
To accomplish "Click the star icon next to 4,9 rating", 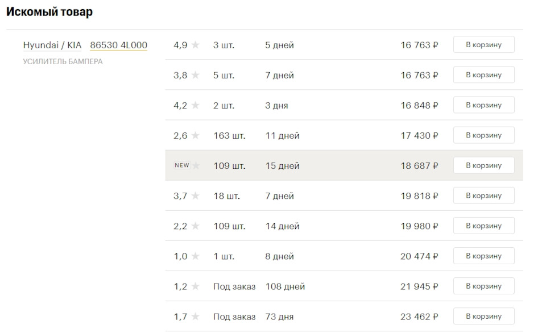I will (195, 45).
